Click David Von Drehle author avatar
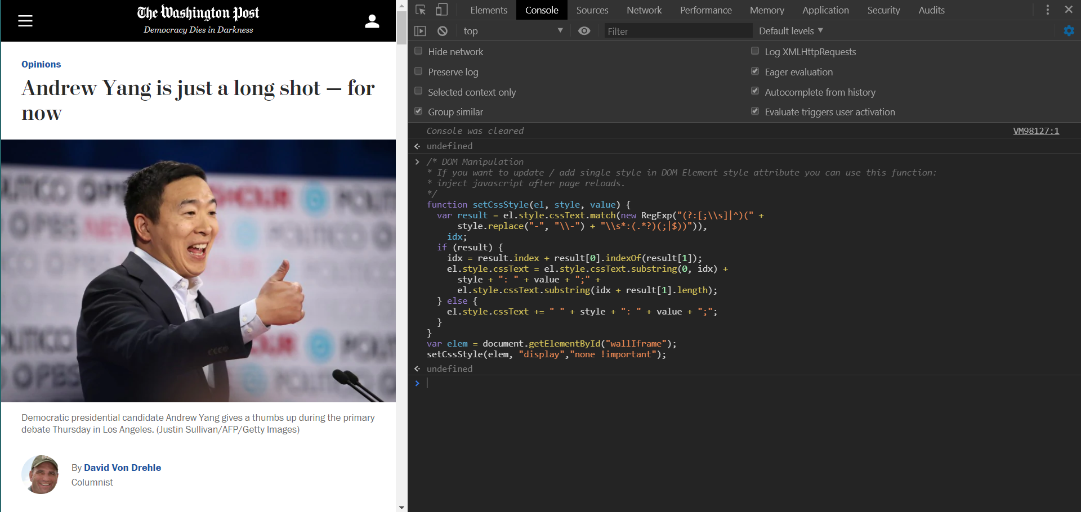Screen dimensions: 1081x512 tap(40, 474)
